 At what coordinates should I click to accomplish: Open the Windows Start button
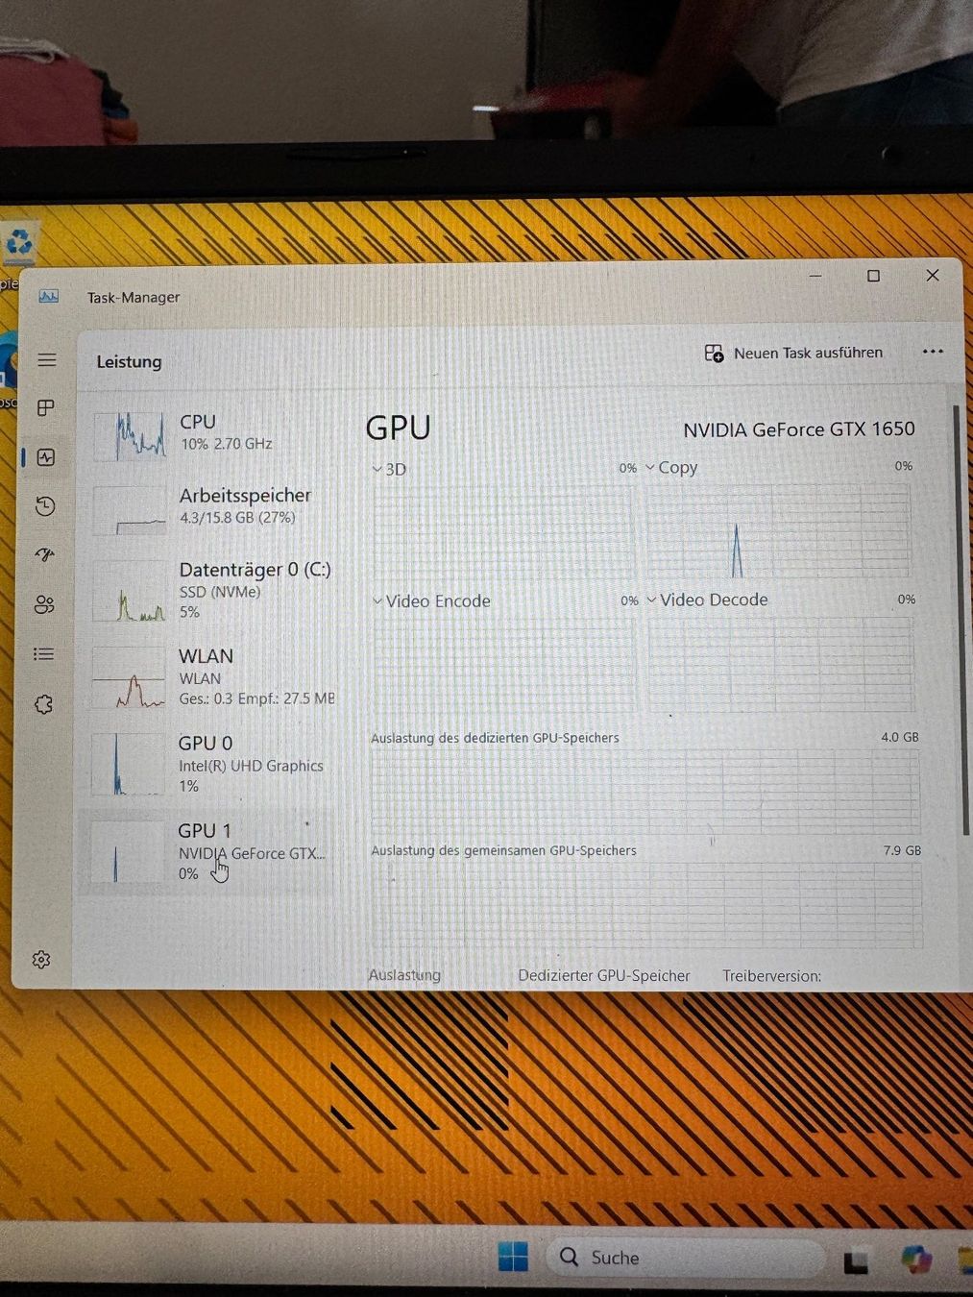[513, 1256]
